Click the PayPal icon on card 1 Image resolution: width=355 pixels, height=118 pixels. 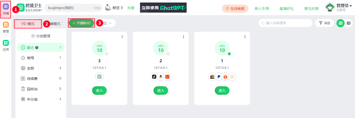click(x=219, y=77)
